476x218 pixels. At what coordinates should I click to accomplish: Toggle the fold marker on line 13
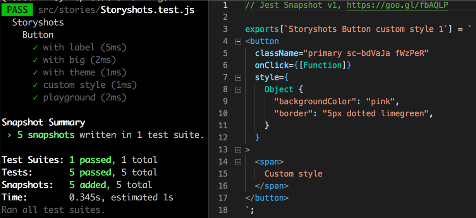point(238,150)
